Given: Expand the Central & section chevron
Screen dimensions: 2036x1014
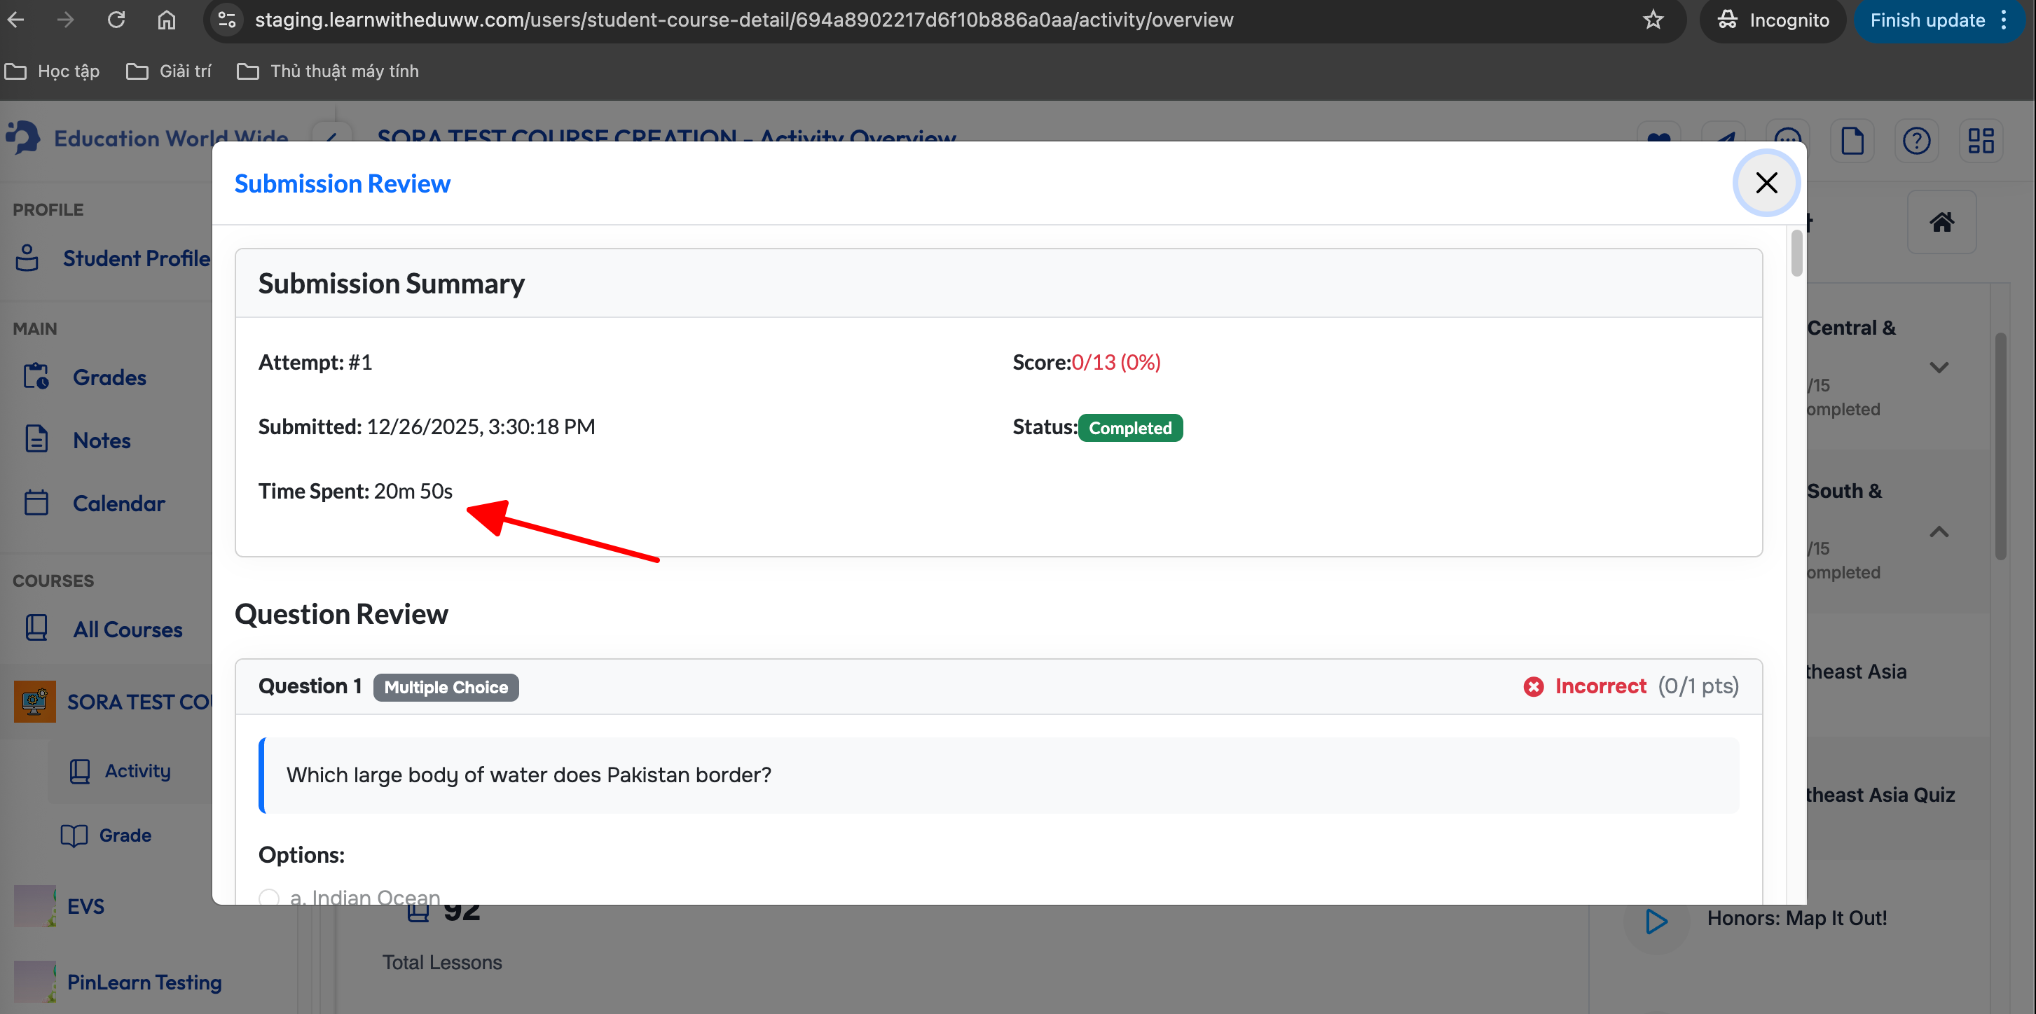Looking at the screenshot, I should point(1938,367).
